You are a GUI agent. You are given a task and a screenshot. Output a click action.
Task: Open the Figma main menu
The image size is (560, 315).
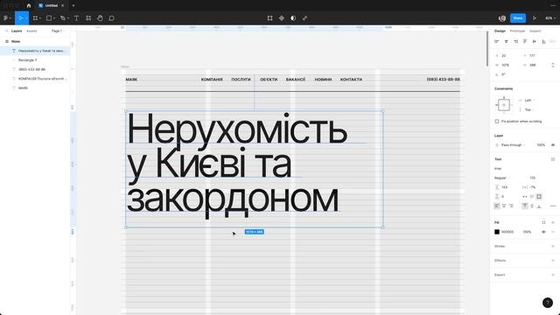(6, 17)
